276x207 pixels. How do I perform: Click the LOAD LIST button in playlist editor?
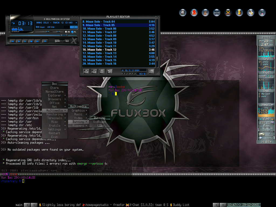point(151,71)
